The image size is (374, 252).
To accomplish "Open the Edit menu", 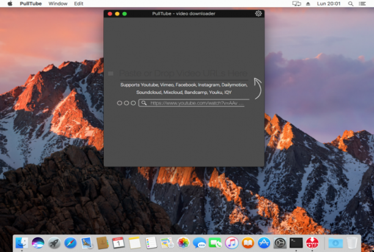I will [x=78, y=4].
